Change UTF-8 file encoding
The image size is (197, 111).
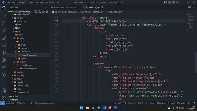140,103
